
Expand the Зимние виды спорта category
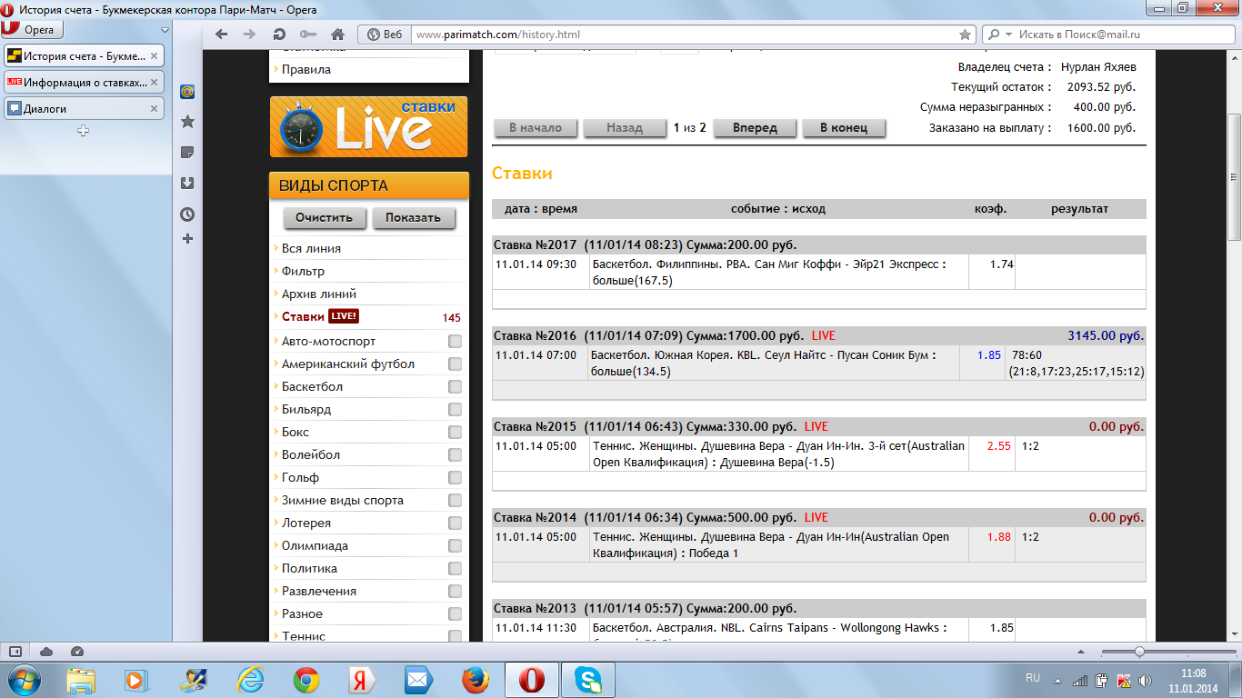point(342,501)
